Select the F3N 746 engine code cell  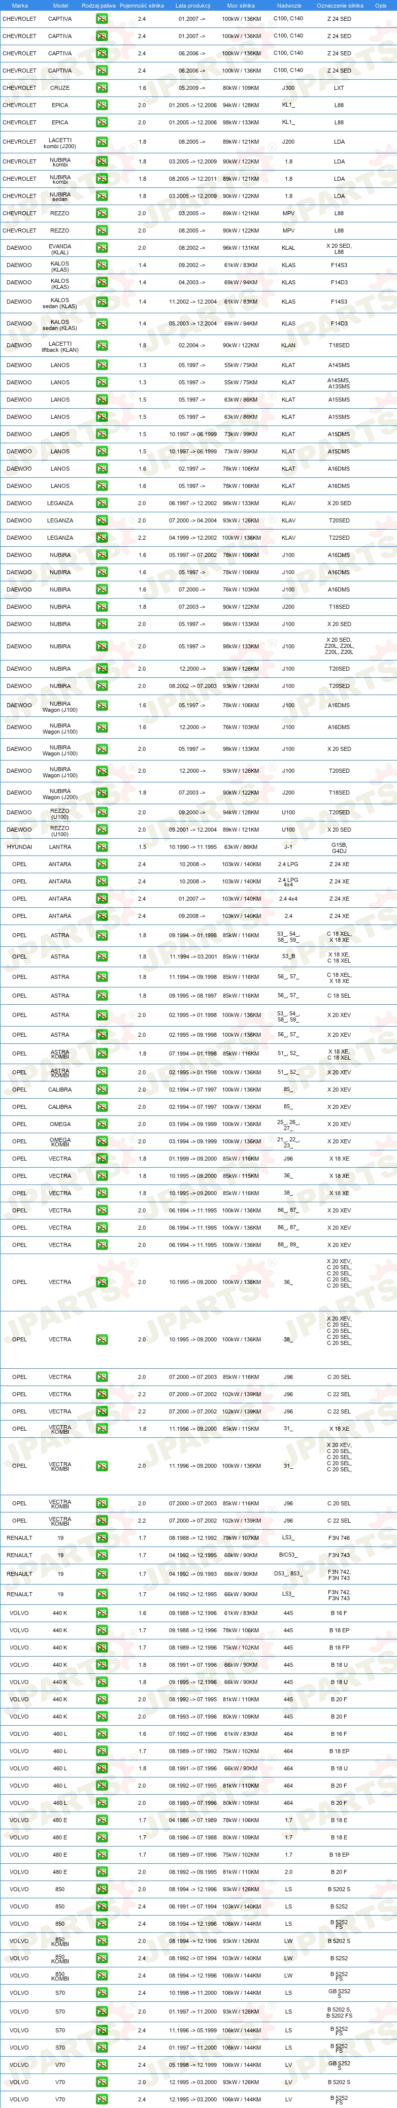click(339, 1538)
